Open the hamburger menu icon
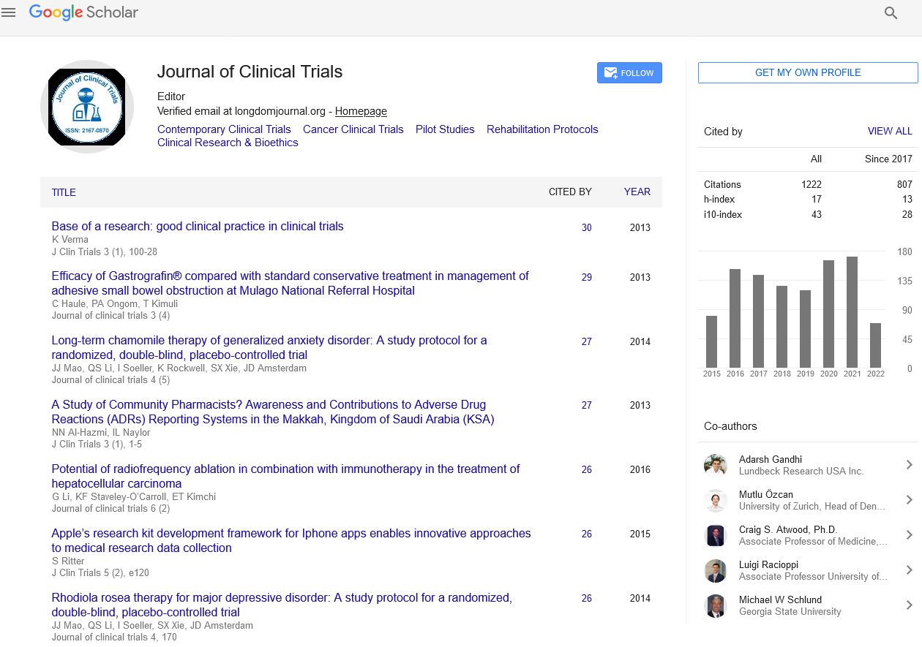The image size is (922, 647). tap(9, 12)
